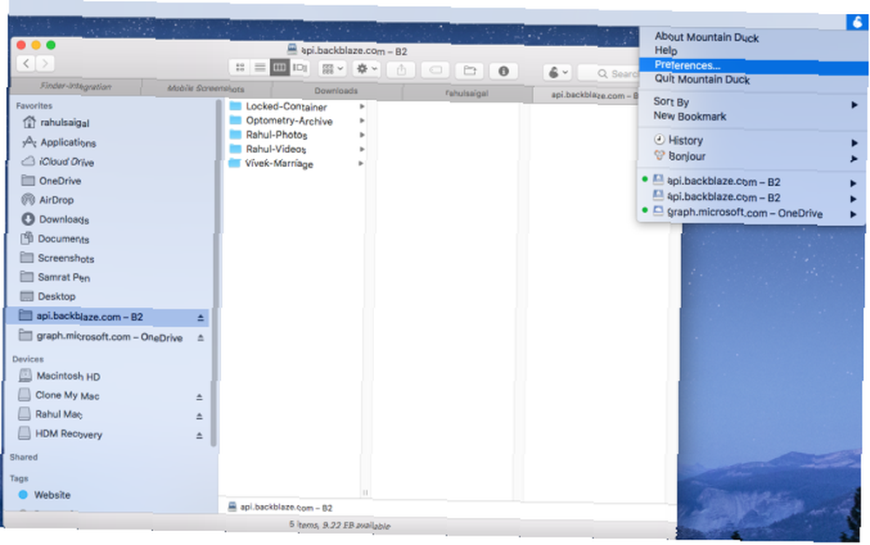This screenshot has height=545, width=870.
Task: Select the HDM Recovery device
Action: tap(60, 434)
